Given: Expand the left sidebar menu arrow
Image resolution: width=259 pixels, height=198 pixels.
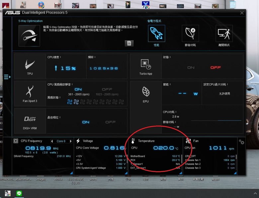Looking at the screenshot, I should tap(7, 77).
